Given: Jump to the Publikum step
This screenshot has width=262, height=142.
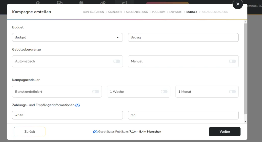Looking at the screenshot, I should point(158,12).
